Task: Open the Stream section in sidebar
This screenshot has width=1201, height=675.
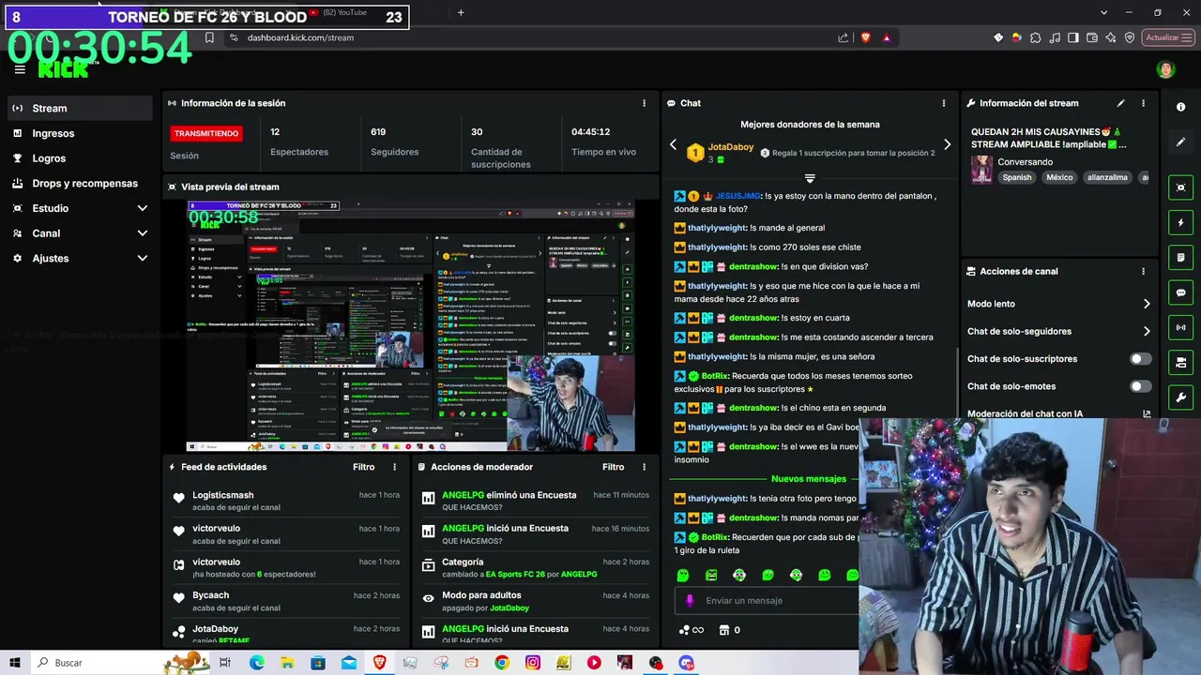Action: (x=79, y=108)
